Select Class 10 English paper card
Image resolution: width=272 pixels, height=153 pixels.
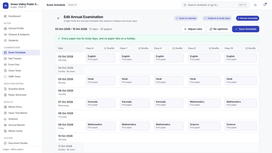pos(241,58)
